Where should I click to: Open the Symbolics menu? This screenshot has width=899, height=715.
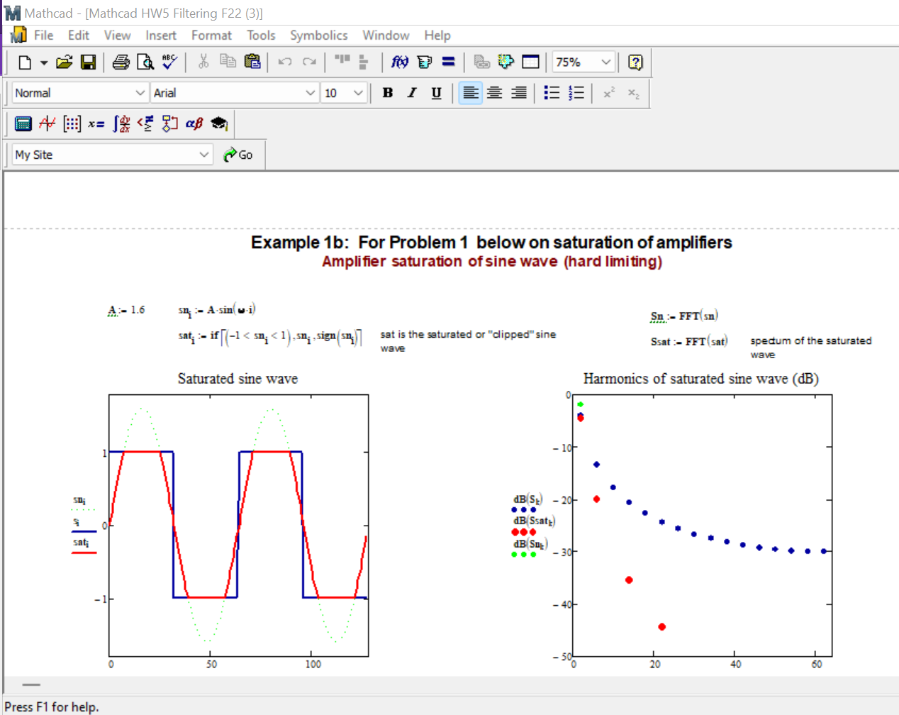tap(318, 35)
